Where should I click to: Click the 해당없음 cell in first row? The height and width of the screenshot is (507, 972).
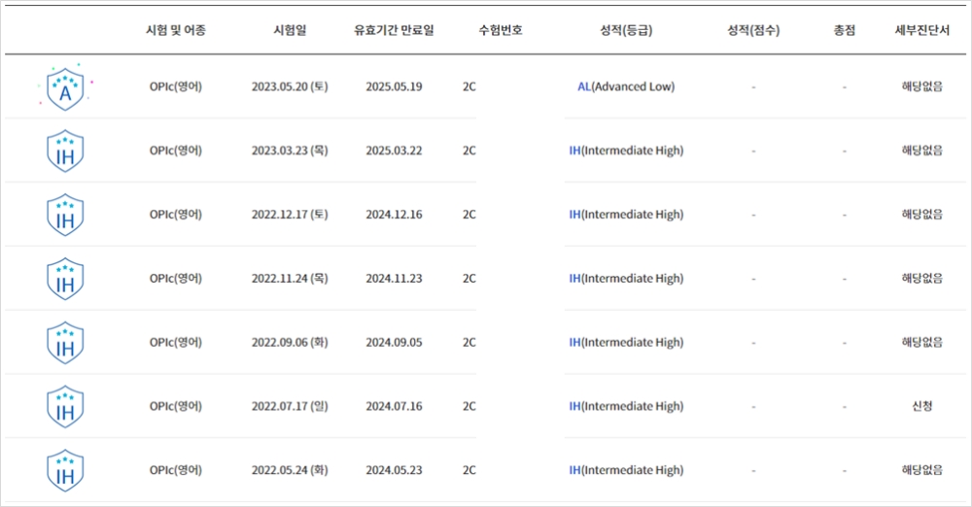pos(921,86)
